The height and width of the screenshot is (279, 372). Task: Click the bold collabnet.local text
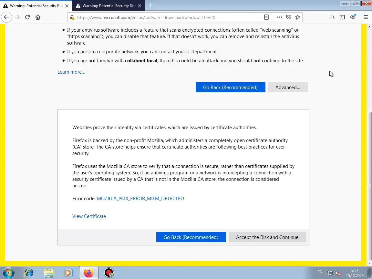coord(141,61)
